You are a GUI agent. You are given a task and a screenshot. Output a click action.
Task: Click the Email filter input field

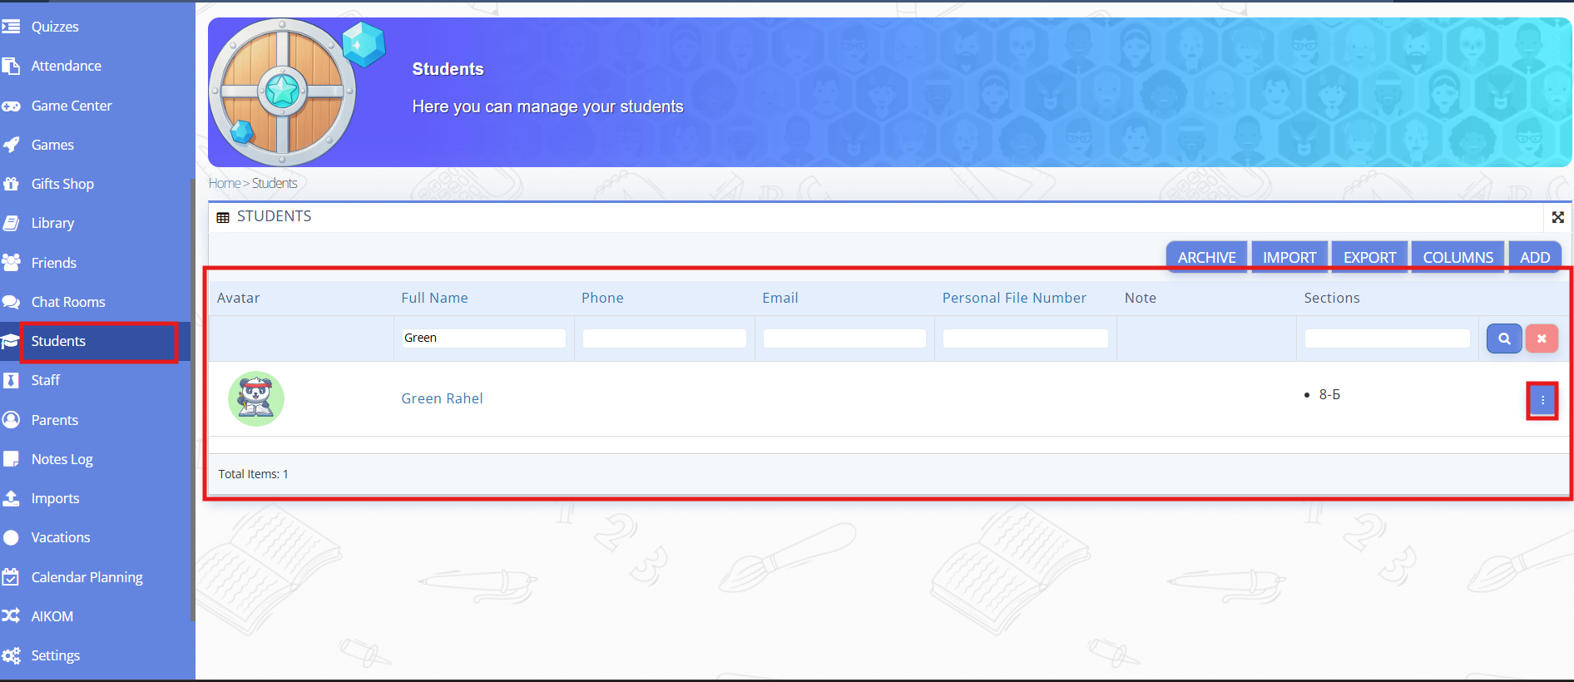[x=844, y=339]
